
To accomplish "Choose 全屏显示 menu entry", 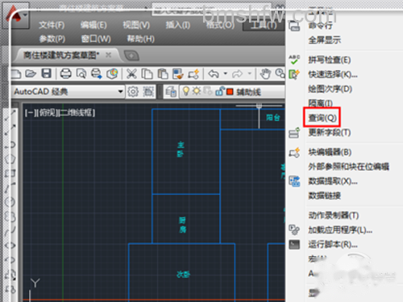I will click(325, 40).
